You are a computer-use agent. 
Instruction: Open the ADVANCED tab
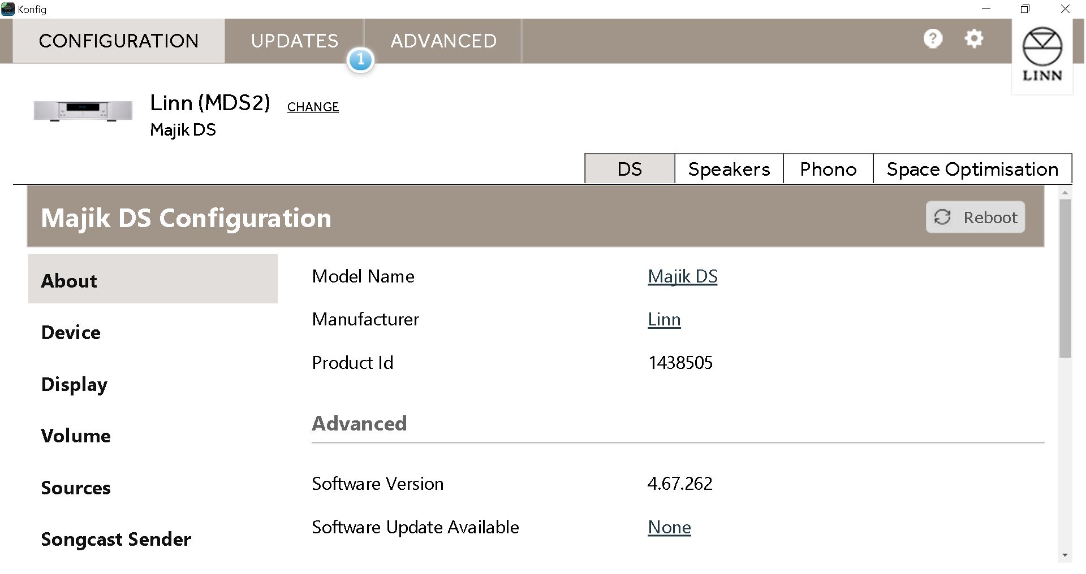[x=443, y=41]
